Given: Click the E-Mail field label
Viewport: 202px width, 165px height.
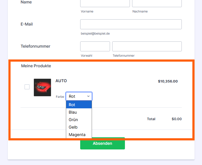Looking at the screenshot, I should click(27, 24).
